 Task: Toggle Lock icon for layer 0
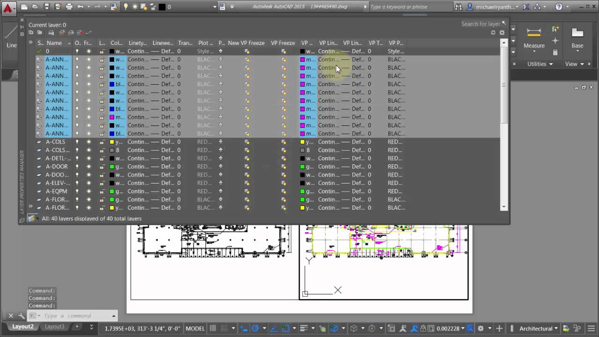click(x=102, y=51)
